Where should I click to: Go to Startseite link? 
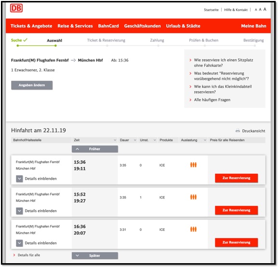(211, 10)
